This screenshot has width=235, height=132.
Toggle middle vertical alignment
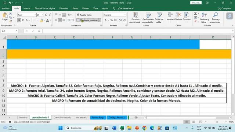point(60,15)
